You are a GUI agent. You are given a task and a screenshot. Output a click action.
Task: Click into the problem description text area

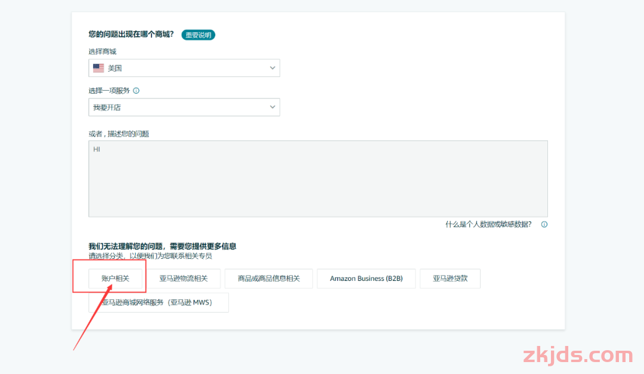pos(318,179)
